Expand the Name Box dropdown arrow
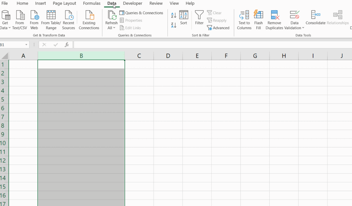 click(26, 45)
